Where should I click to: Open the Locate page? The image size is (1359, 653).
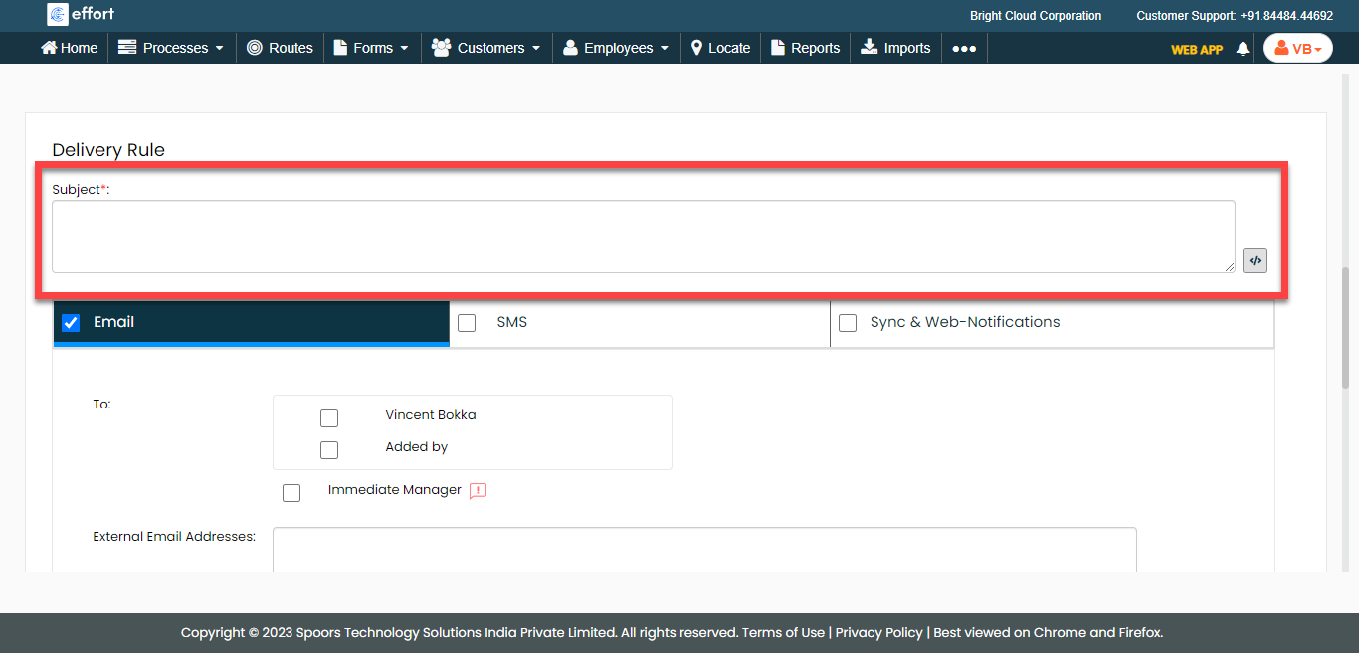[x=720, y=48]
